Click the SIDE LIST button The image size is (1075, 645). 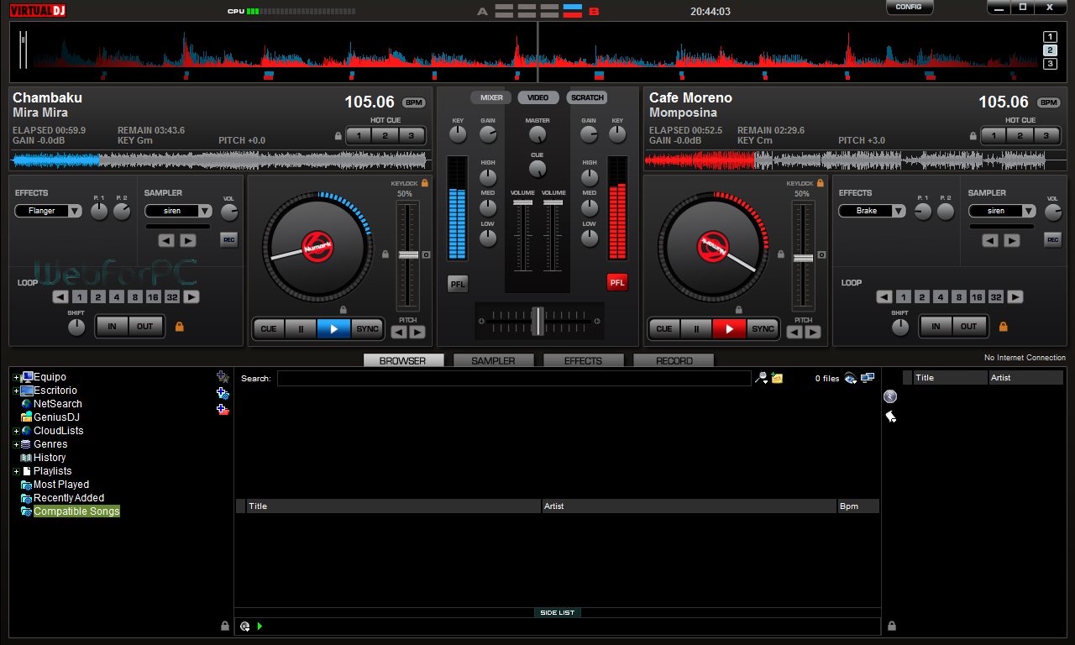(x=558, y=613)
